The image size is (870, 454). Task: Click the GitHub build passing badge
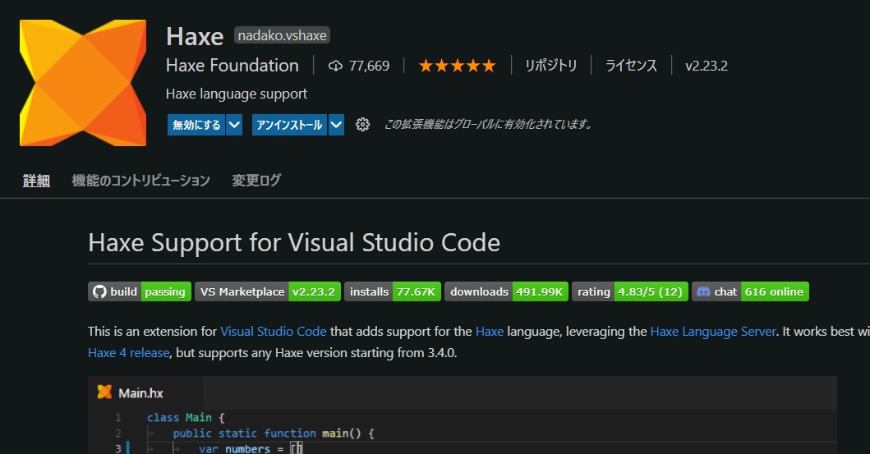pyautogui.click(x=140, y=291)
